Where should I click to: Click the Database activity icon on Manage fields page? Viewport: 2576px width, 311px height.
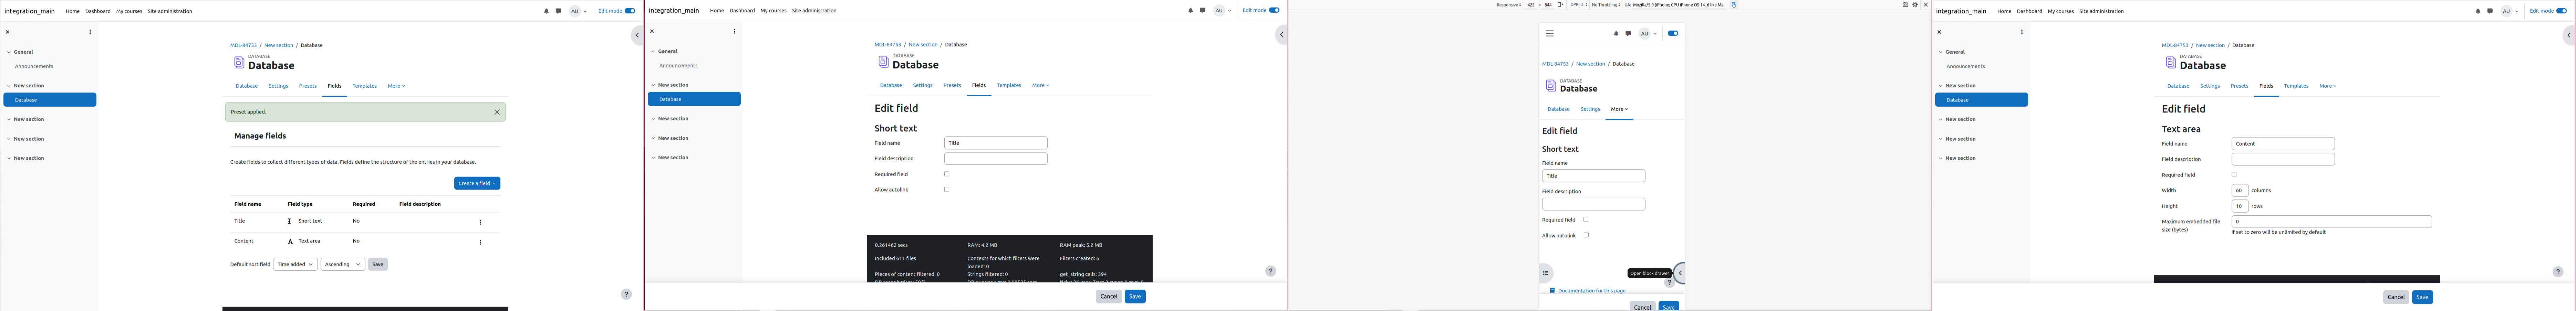click(239, 62)
